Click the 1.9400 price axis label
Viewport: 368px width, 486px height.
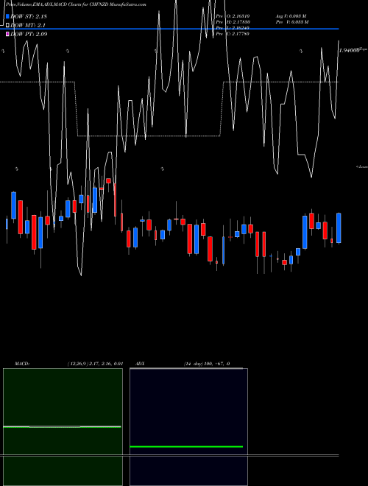[x=349, y=50]
